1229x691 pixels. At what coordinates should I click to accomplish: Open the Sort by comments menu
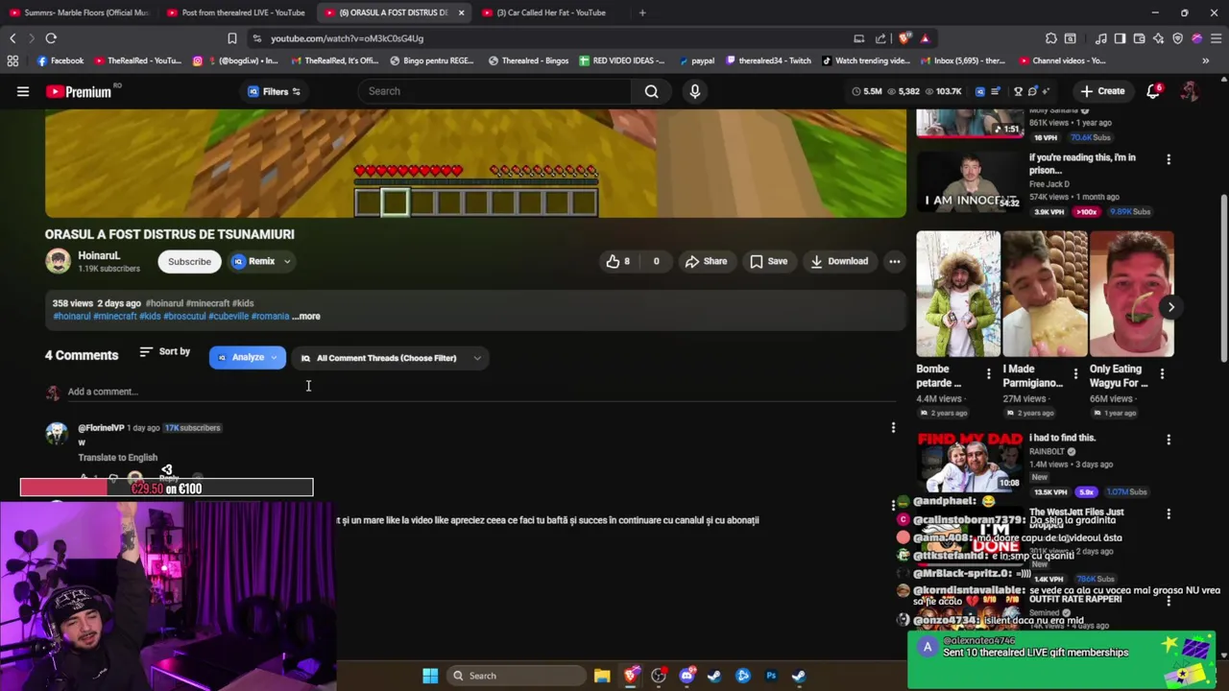pyautogui.click(x=165, y=352)
